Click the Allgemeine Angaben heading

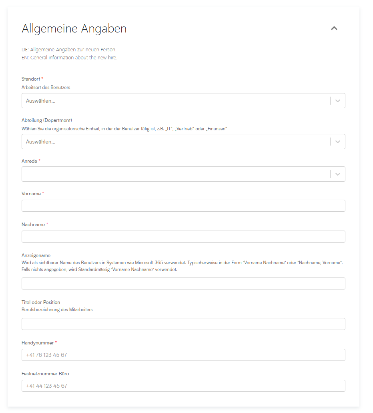coord(74,29)
